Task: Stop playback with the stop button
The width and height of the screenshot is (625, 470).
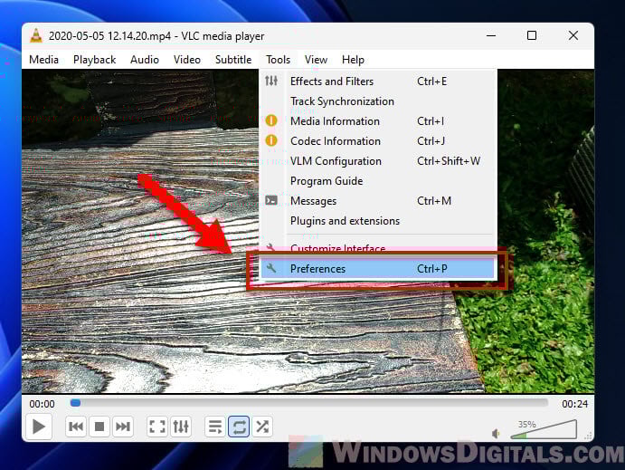Action: [99, 427]
